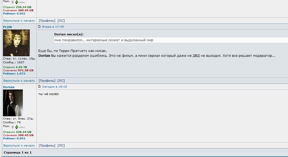The height and width of the screenshot is (157, 288).
Task: Open the 'Вчера в 17:45' post timestamp link
Action: tap(53, 27)
